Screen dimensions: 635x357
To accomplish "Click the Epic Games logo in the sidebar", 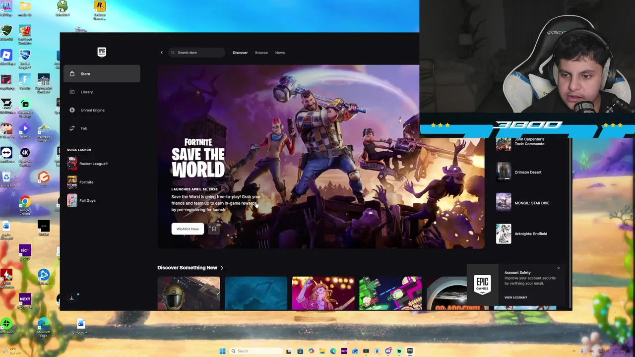I will [x=102, y=52].
